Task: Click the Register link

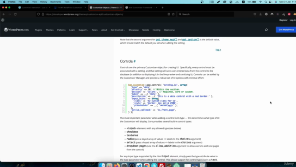Action: click(x=283, y=20)
